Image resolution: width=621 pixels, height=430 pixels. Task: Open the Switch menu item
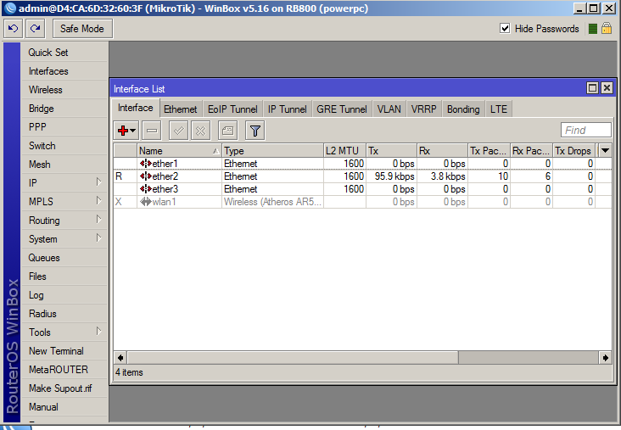click(64, 145)
